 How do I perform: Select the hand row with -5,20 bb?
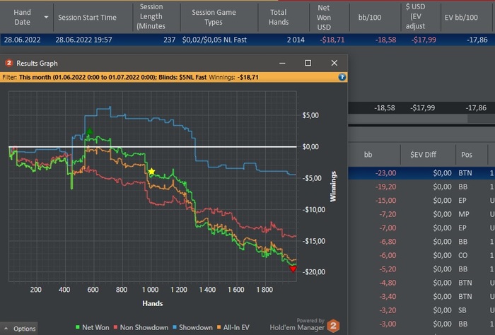[421, 269]
